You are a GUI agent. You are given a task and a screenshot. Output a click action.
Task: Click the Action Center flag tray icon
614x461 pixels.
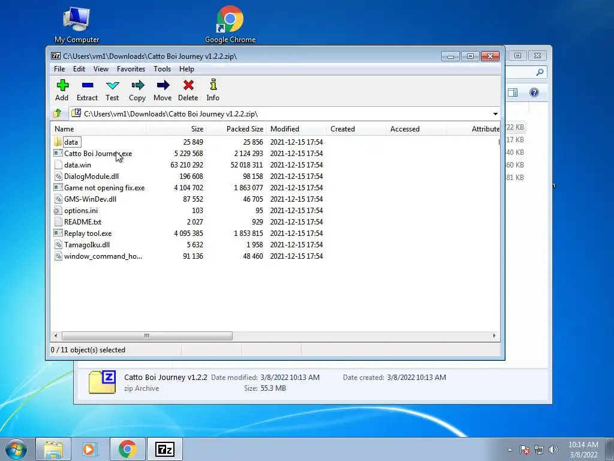[525, 450]
